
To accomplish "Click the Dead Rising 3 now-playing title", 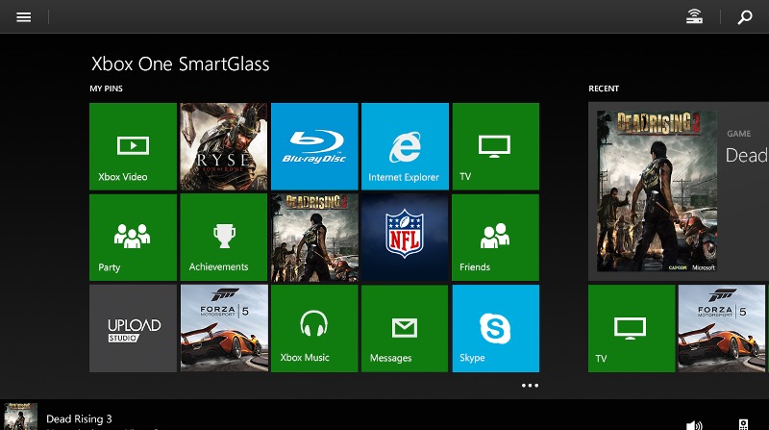I will tap(79, 418).
